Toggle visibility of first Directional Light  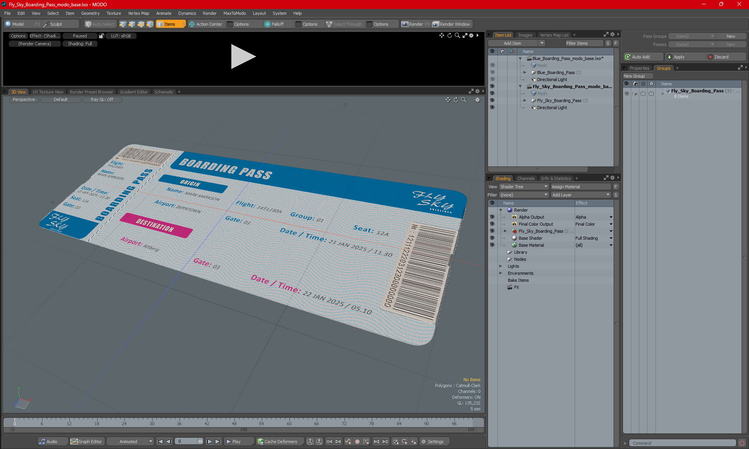coord(492,80)
